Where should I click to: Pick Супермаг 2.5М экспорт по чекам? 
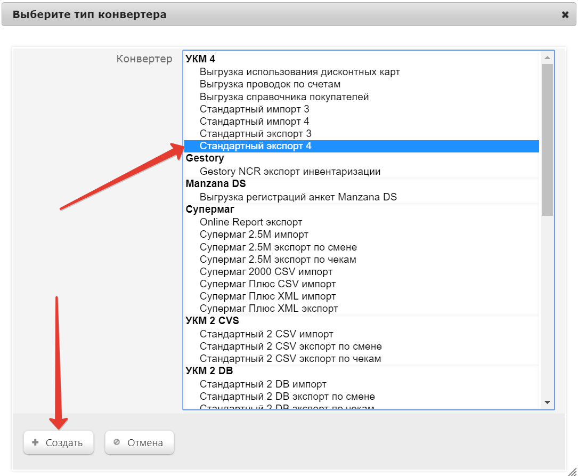tap(362, 260)
